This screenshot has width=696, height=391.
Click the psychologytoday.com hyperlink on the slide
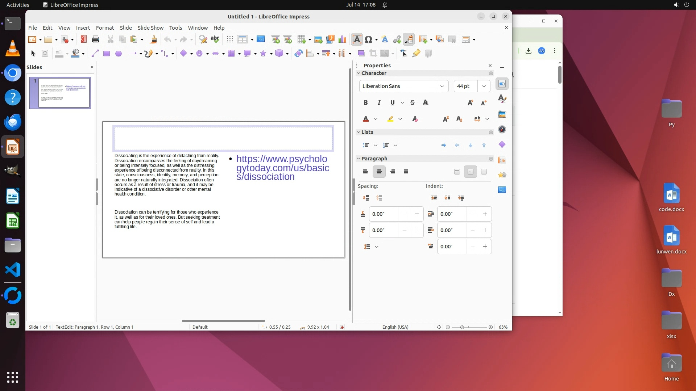(x=282, y=168)
